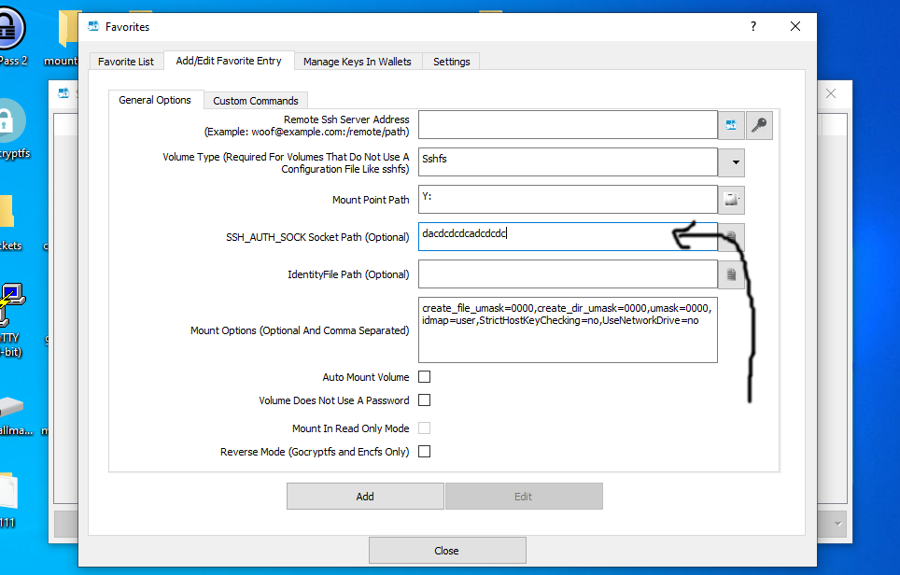Enable Reverse Mode for Gocryptfs
The width and height of the screenshot is (900, 575).
click(424, 451)
